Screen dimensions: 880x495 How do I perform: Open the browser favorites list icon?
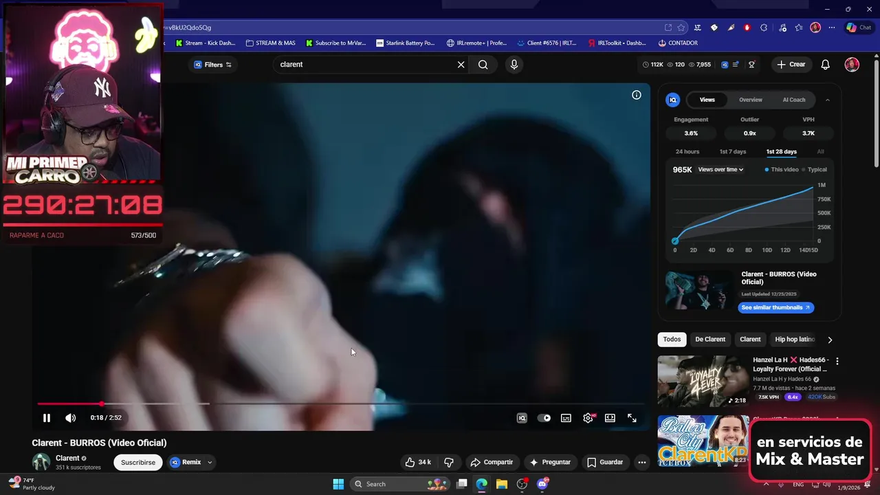[x=799, y=27]
